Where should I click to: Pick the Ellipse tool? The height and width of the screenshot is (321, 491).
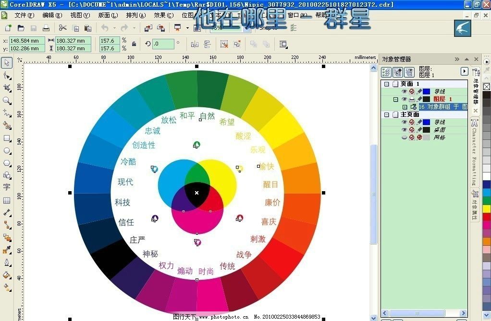7,150
